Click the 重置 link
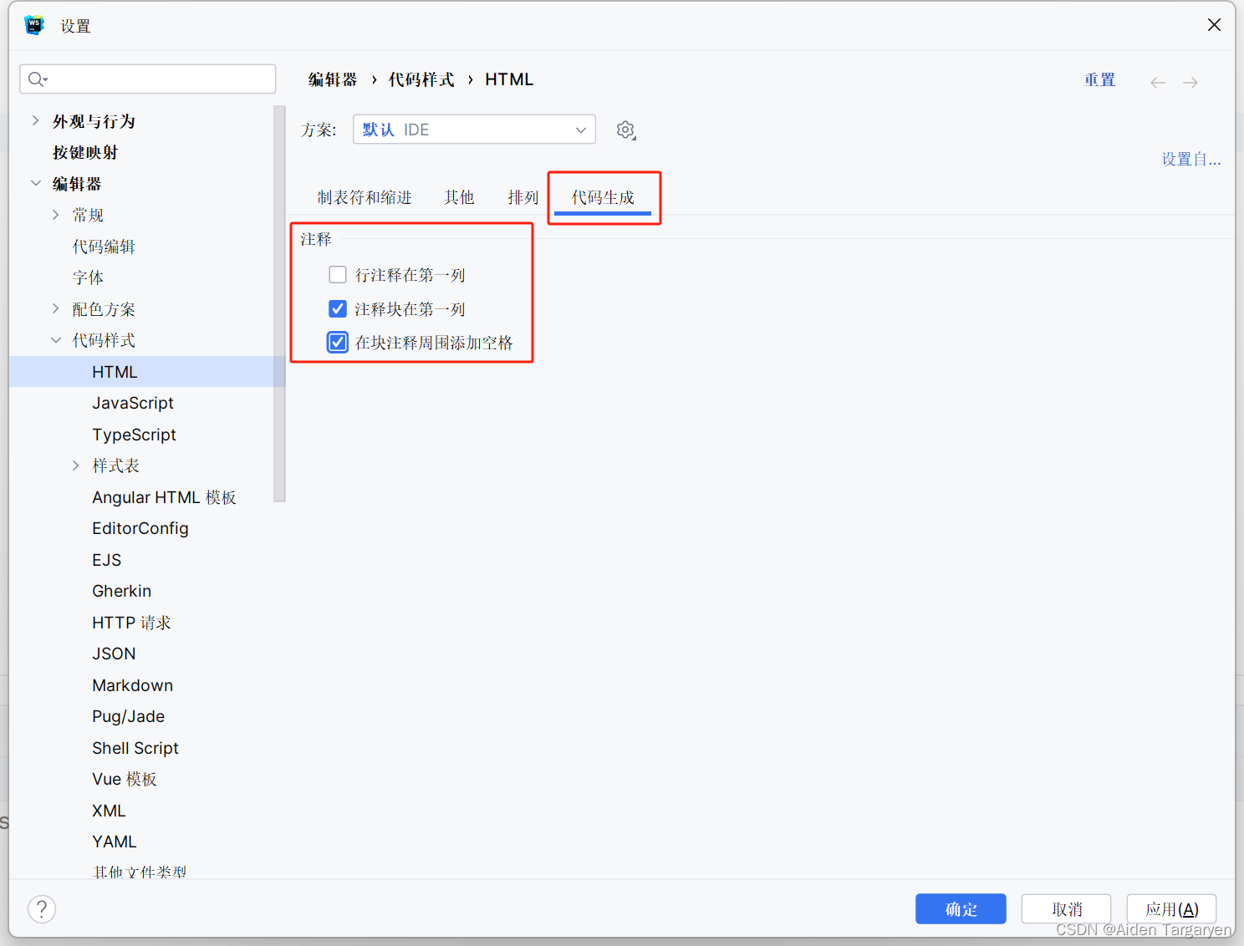The width and height of the screenshot is (1244, 946). point(1099,80)
